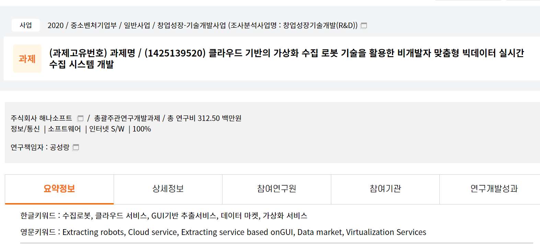Image resolution: width=540 pixels, height=248 pixels.
Task: Click the 인터넷 S/W category text
Action: (107, 129)
